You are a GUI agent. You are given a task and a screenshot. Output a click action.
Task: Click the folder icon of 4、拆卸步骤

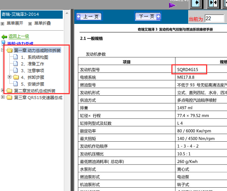coord(16,77)
